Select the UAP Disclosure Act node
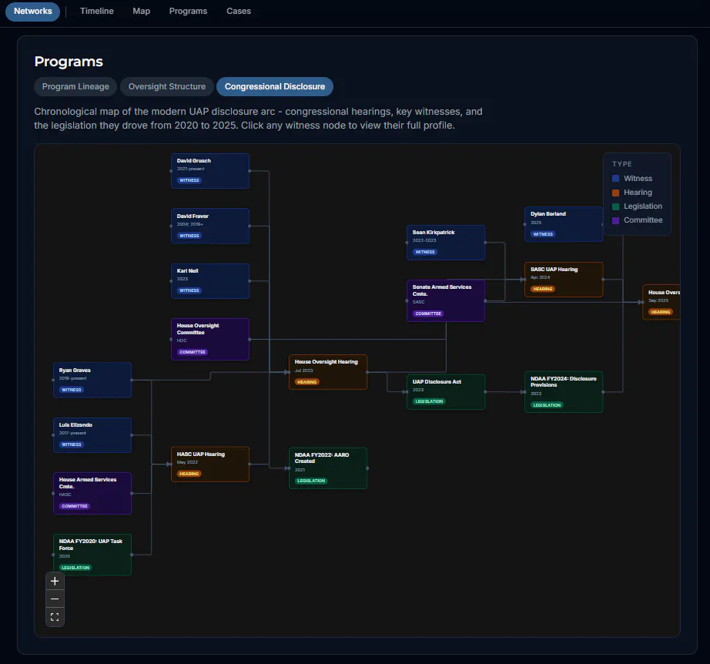The height and width of the screenshot is (664, 710). [446, 392]
